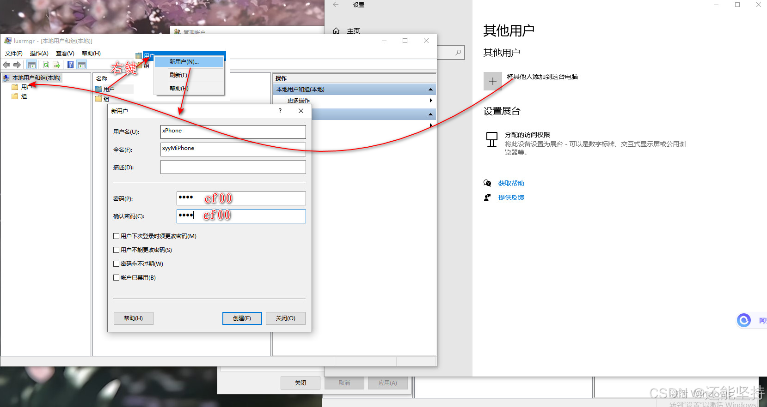The image size is (767, 407).
Task: Select 组 folder in left tree
Action: 24,96
